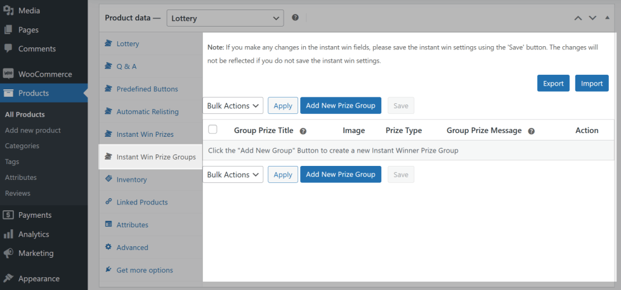Screen dimensions: 621x290
Task: Open the top Bulk Actions dropdown
Action: pos(233,106)
